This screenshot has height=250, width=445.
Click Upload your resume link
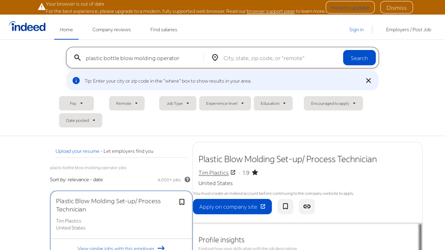click(77, 151)
